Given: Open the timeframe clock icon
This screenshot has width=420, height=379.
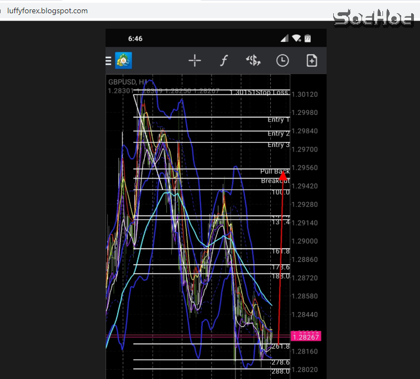Looking at the screenshot, I should (282, 61).
